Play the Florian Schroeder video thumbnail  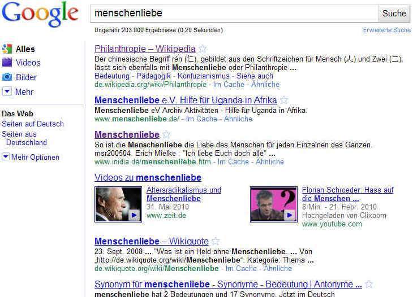click(274, 204)
